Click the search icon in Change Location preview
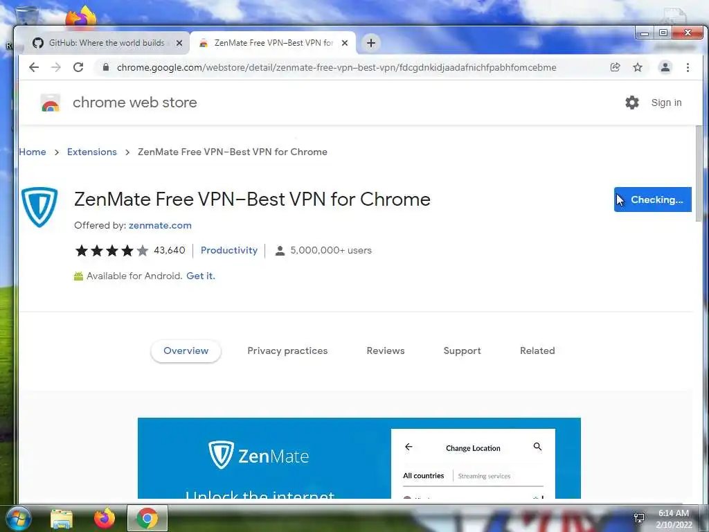The height and width of the screenshot is (532, 709). pos(537,447)
